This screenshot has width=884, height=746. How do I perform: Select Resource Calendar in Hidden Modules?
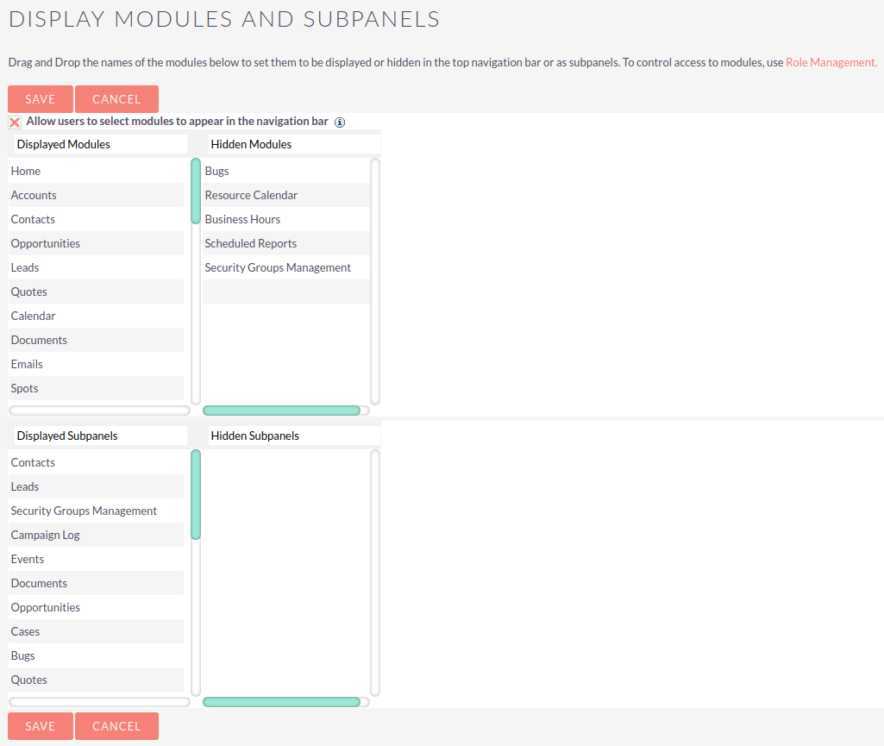click(x=251, y=195)
